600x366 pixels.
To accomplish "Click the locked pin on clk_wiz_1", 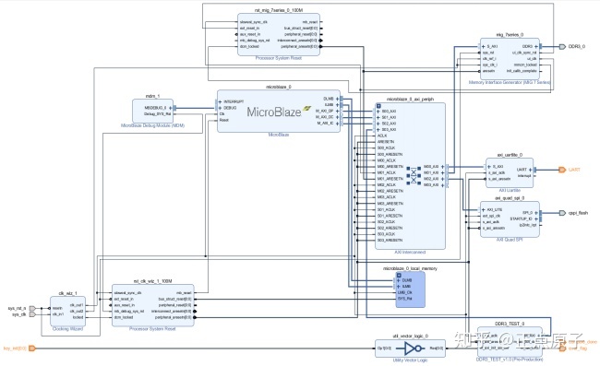I will tap(78, 317).
